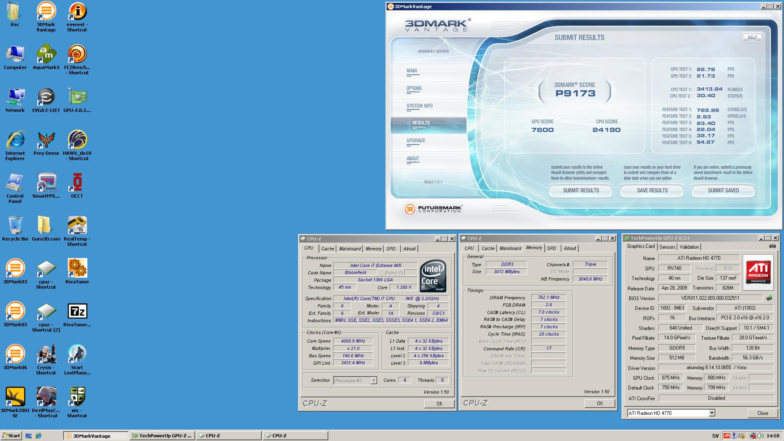
Task: Switch to TechPowerUp GPU-Z taskbar button
Action: (162, 436)
